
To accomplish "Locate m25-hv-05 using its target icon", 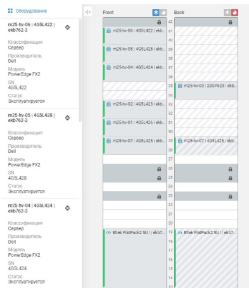I will (x=67, y=118).
